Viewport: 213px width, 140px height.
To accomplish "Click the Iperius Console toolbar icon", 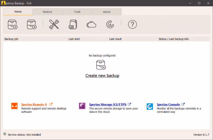I will point(110,24).
